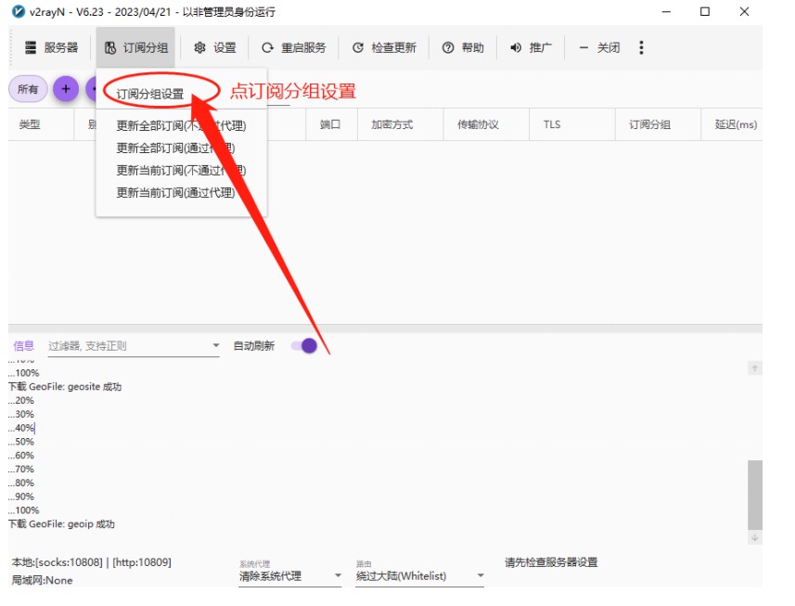The width and height of the screenshot is (795, 606).
Task: Click the 推广 speaker button
Action: (x=531, y=47)
